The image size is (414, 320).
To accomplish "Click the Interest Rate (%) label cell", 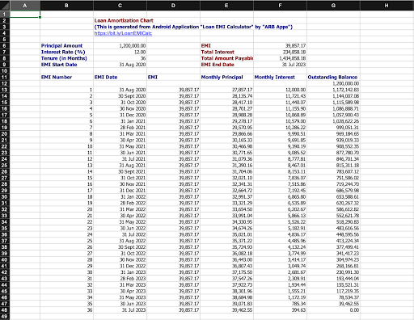I will [x=66, y=52].
